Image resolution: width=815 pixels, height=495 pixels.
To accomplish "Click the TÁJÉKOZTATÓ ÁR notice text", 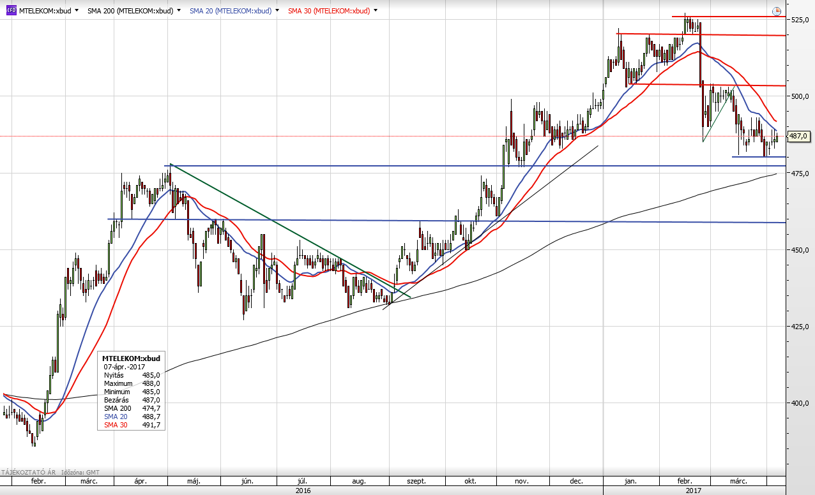I will coord(28,473).
